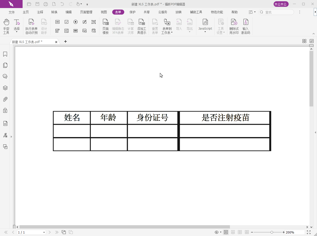This screenshot has width=317, height=236.
Task: Select the 删除试用水印 tool
Action: 234,26
